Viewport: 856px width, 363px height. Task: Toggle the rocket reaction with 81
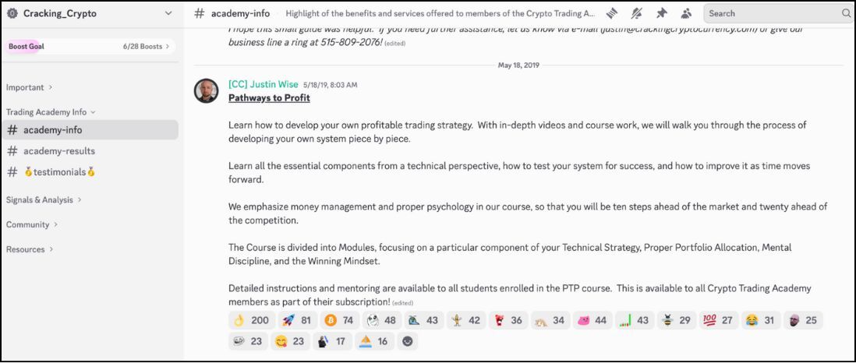(x=298, y=320)
